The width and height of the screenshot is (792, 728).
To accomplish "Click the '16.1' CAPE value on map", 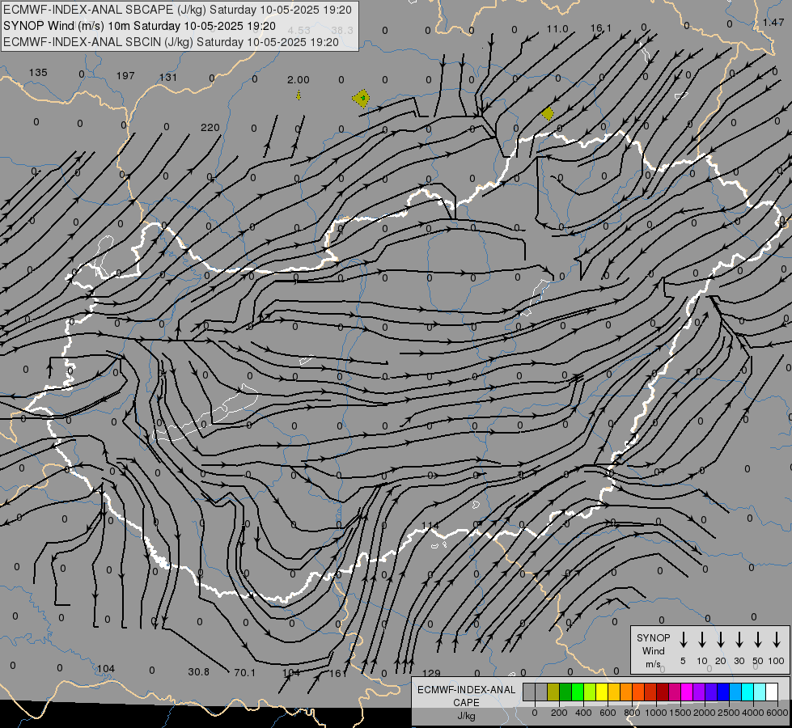I will pos(601,28).
